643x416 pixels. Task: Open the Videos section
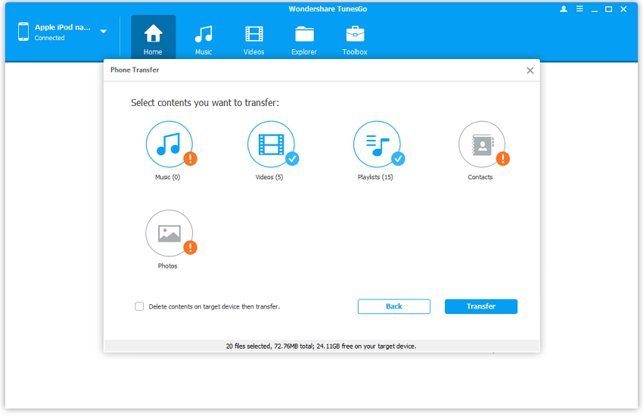tap(254, 39)
